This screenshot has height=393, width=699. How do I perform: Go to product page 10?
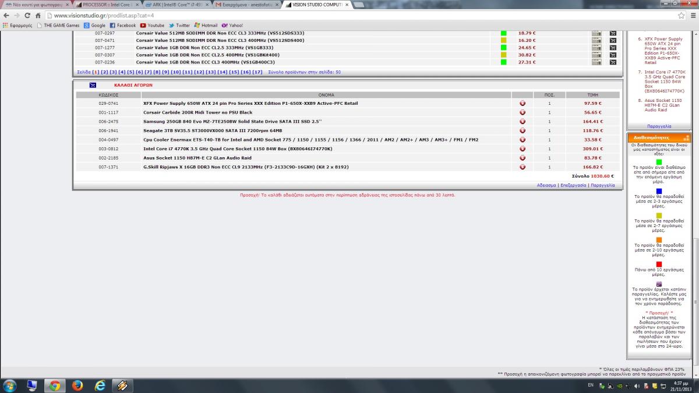point(175,72)
